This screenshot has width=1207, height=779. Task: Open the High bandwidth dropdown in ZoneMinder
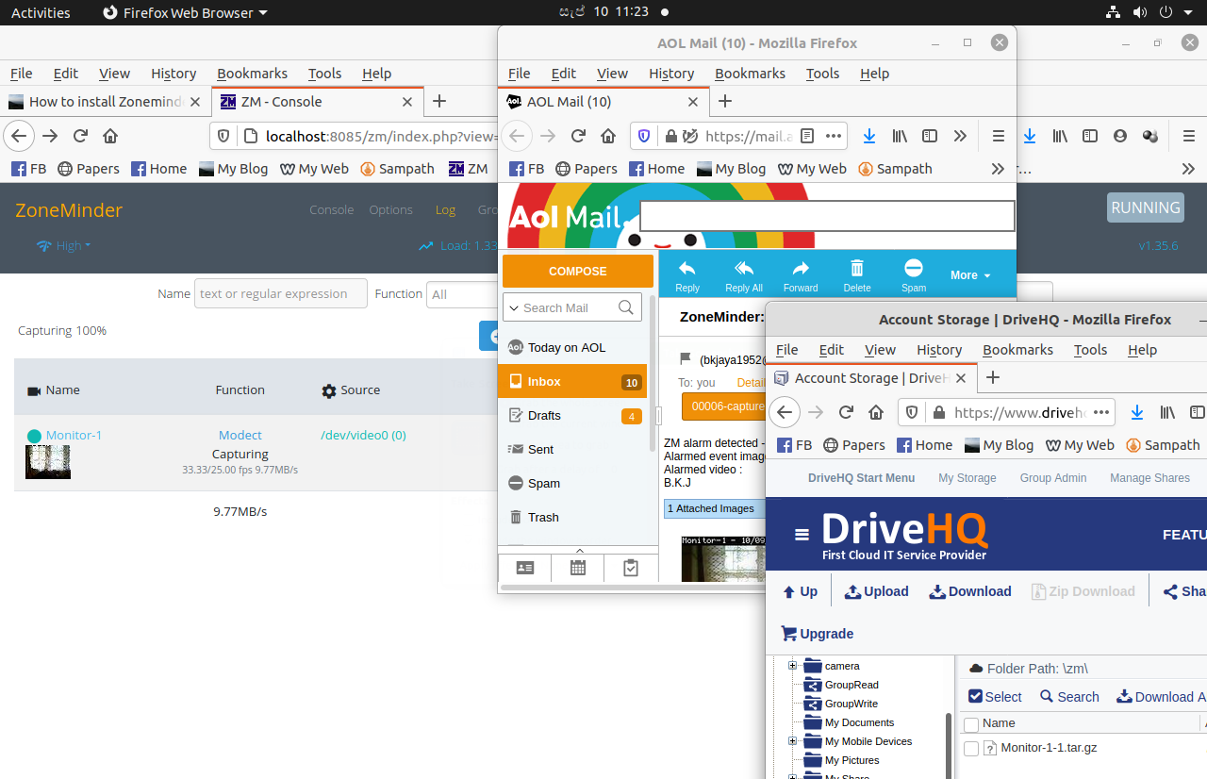click(x=63, y=245)
